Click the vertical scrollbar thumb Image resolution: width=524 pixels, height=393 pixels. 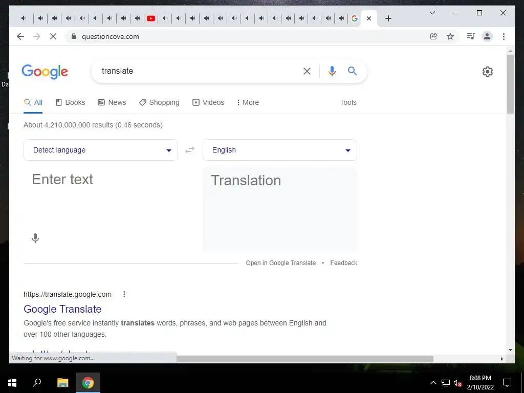pyautogui.click(x=510, y=84)
